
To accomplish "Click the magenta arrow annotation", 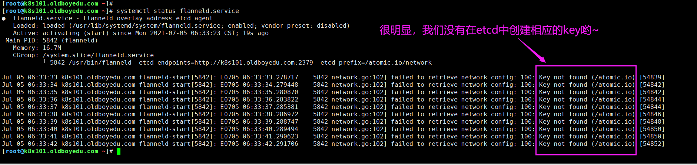I will point(532,50).
